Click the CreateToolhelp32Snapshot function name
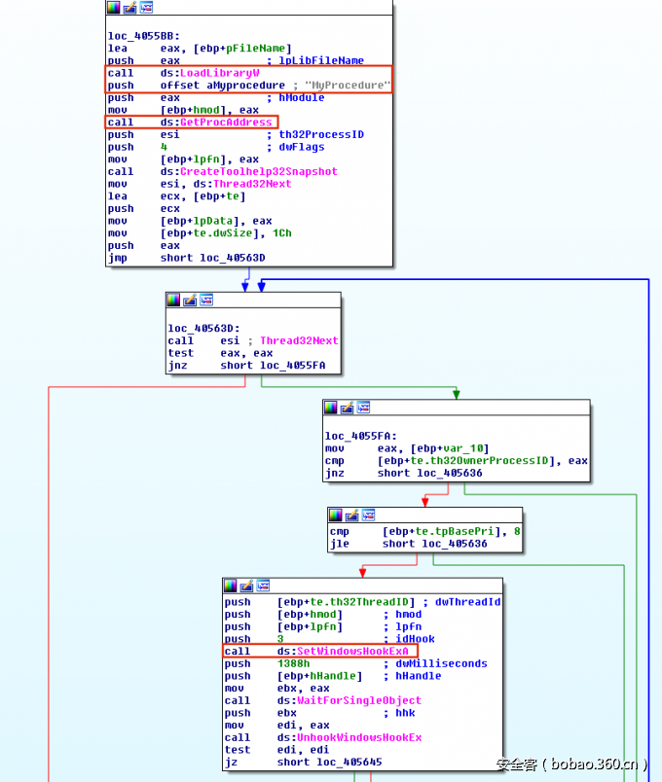This screenshot has height=782, width=662. (258, 171)
